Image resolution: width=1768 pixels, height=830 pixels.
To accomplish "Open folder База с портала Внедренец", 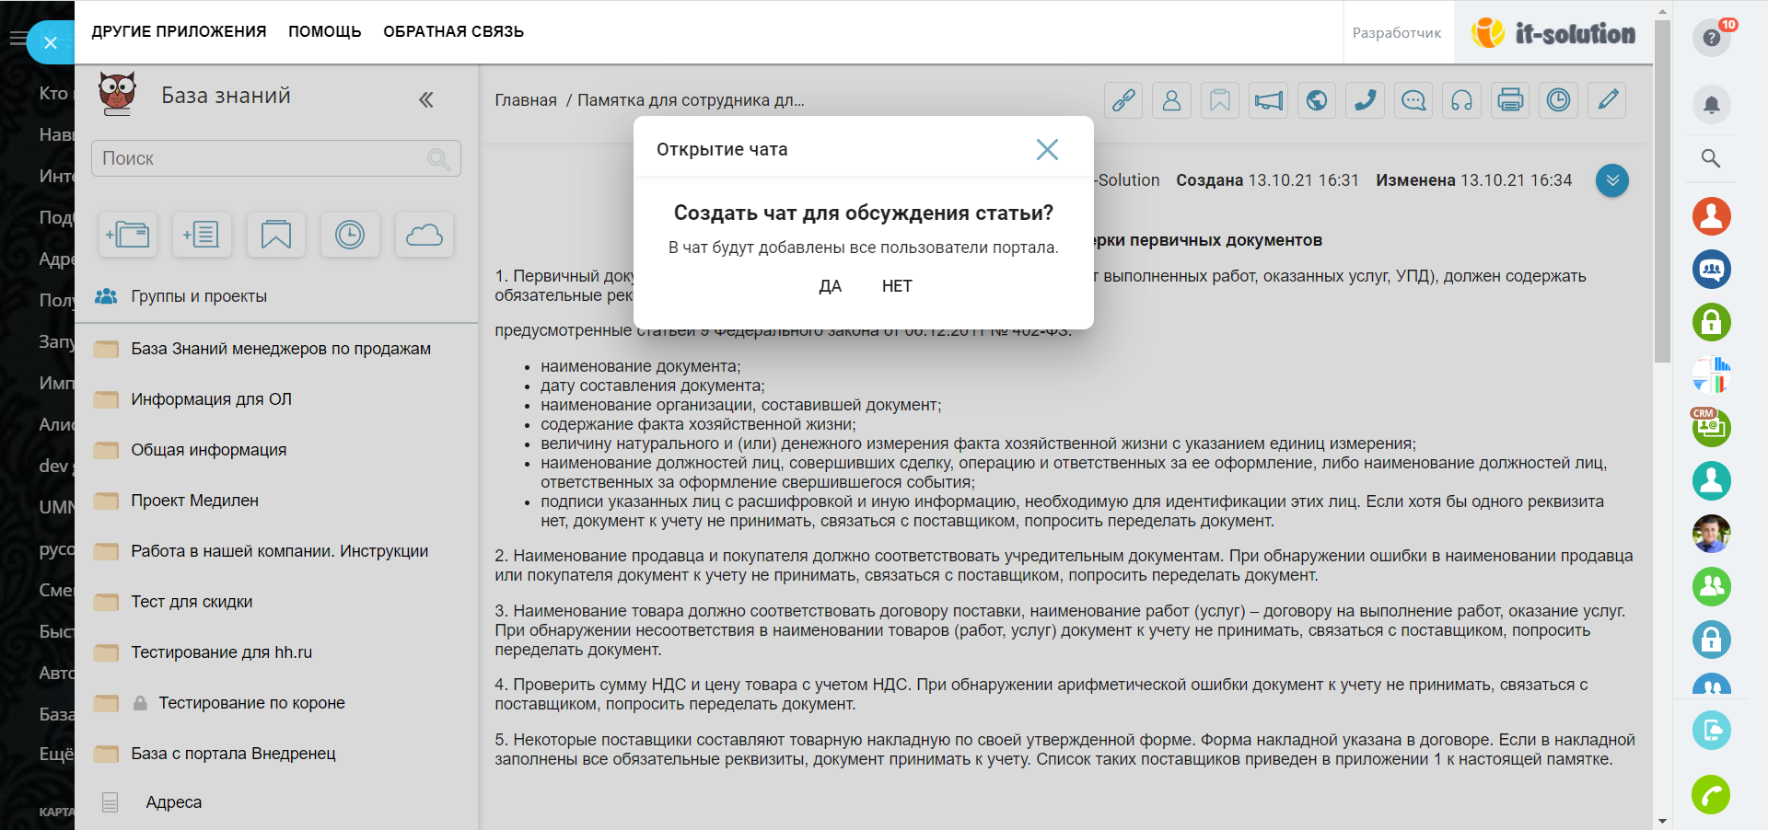I will (x=233, y=754).
